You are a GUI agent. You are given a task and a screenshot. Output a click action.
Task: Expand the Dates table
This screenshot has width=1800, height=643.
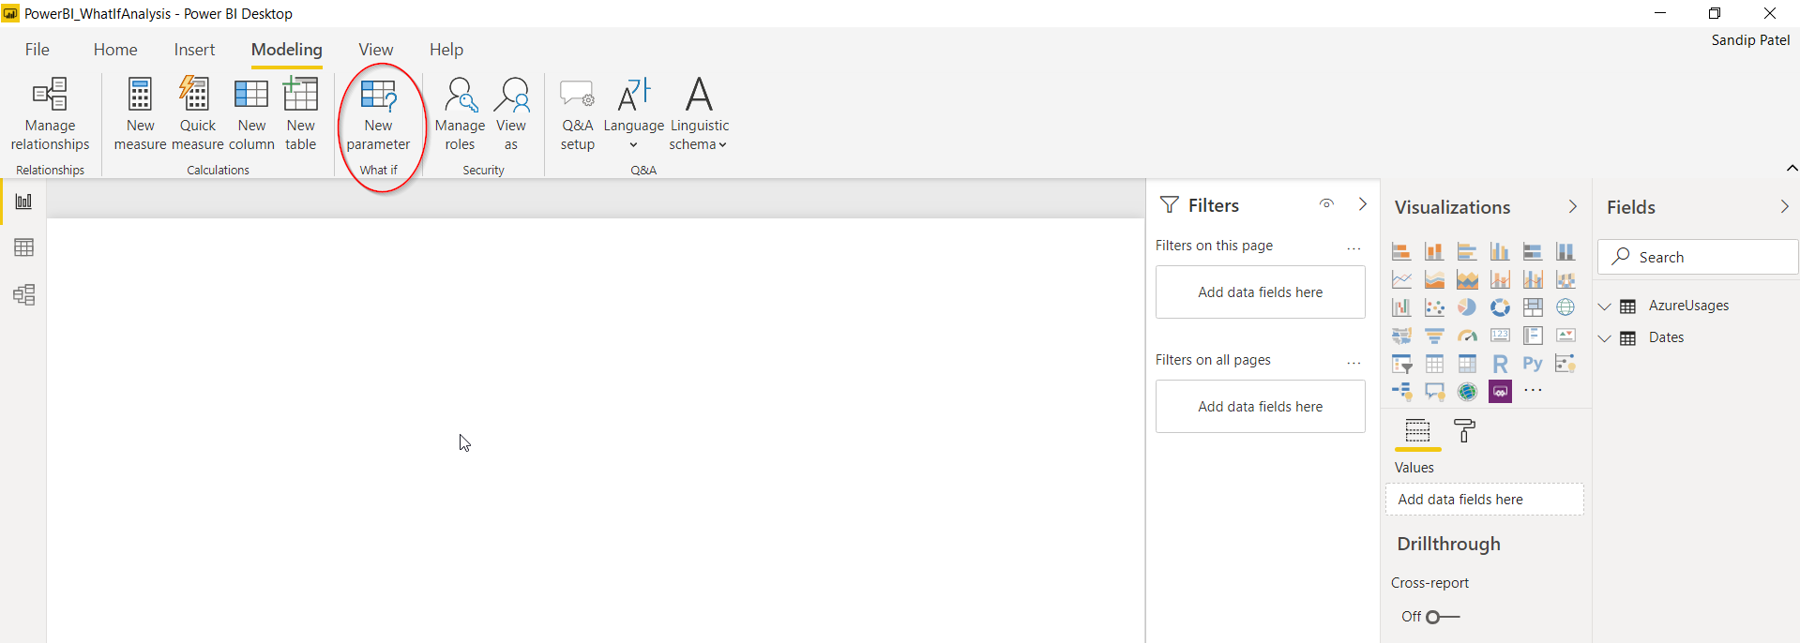click(1605, 338)
